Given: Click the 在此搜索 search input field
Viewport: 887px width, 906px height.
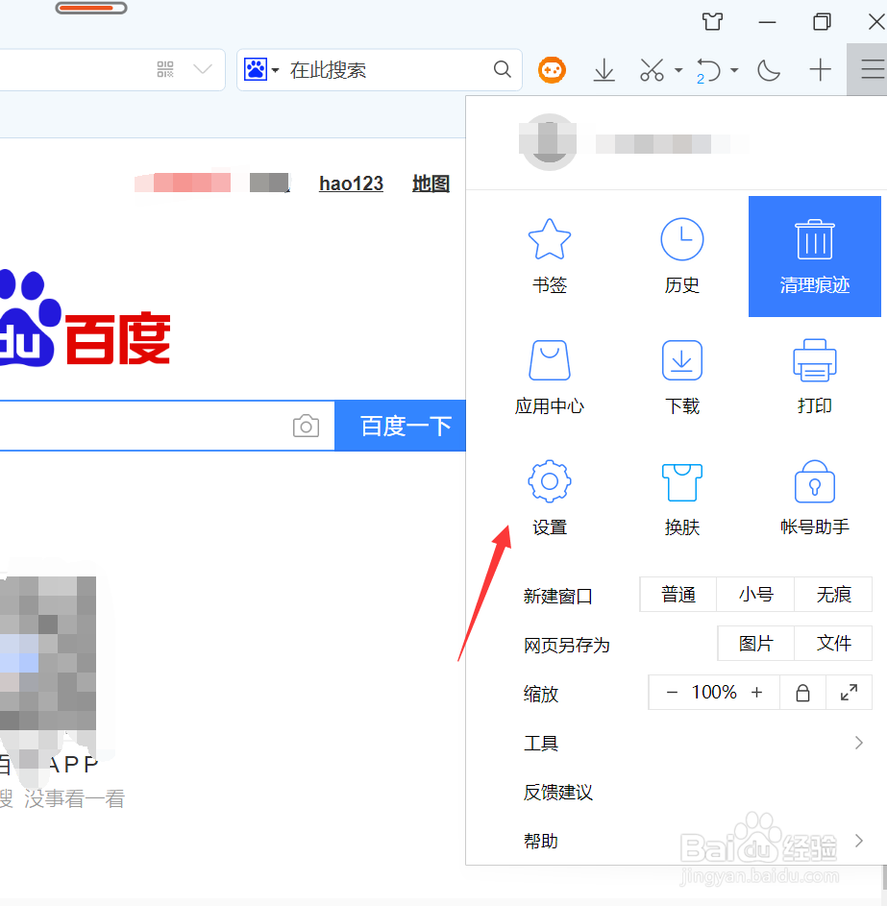Looking at the screenshot, I should (x=384, y=69).
